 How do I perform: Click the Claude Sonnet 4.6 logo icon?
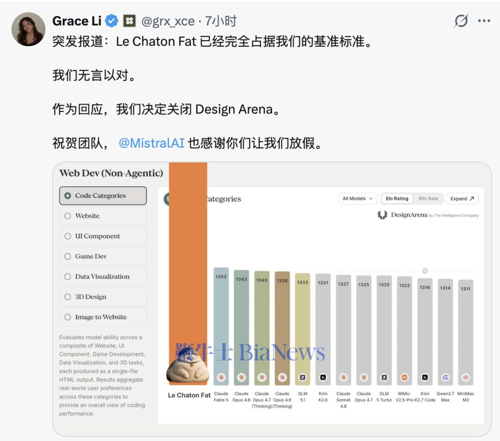coord(344,378)
